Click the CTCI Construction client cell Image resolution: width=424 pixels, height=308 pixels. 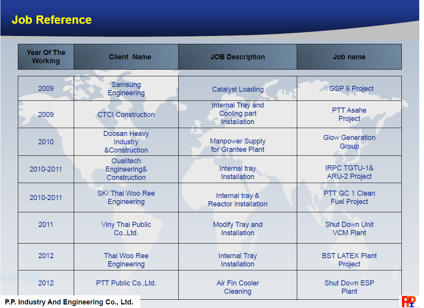click(126, 115)
